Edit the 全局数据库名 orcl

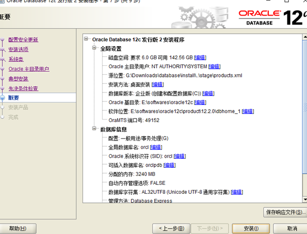coord(156,147)
